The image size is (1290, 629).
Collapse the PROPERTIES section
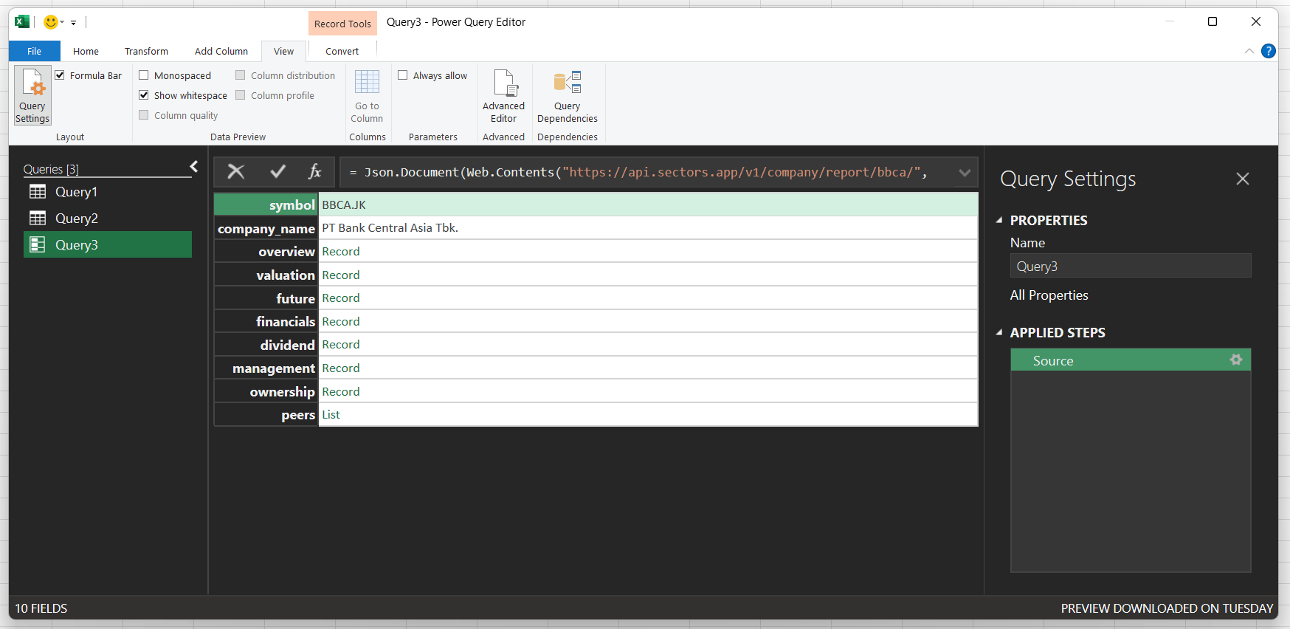coord(999,220)
